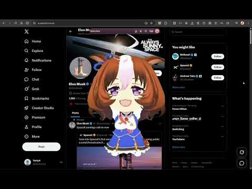Open the browser three-dot menu
The image size is (252, 189).
(248, 23)
